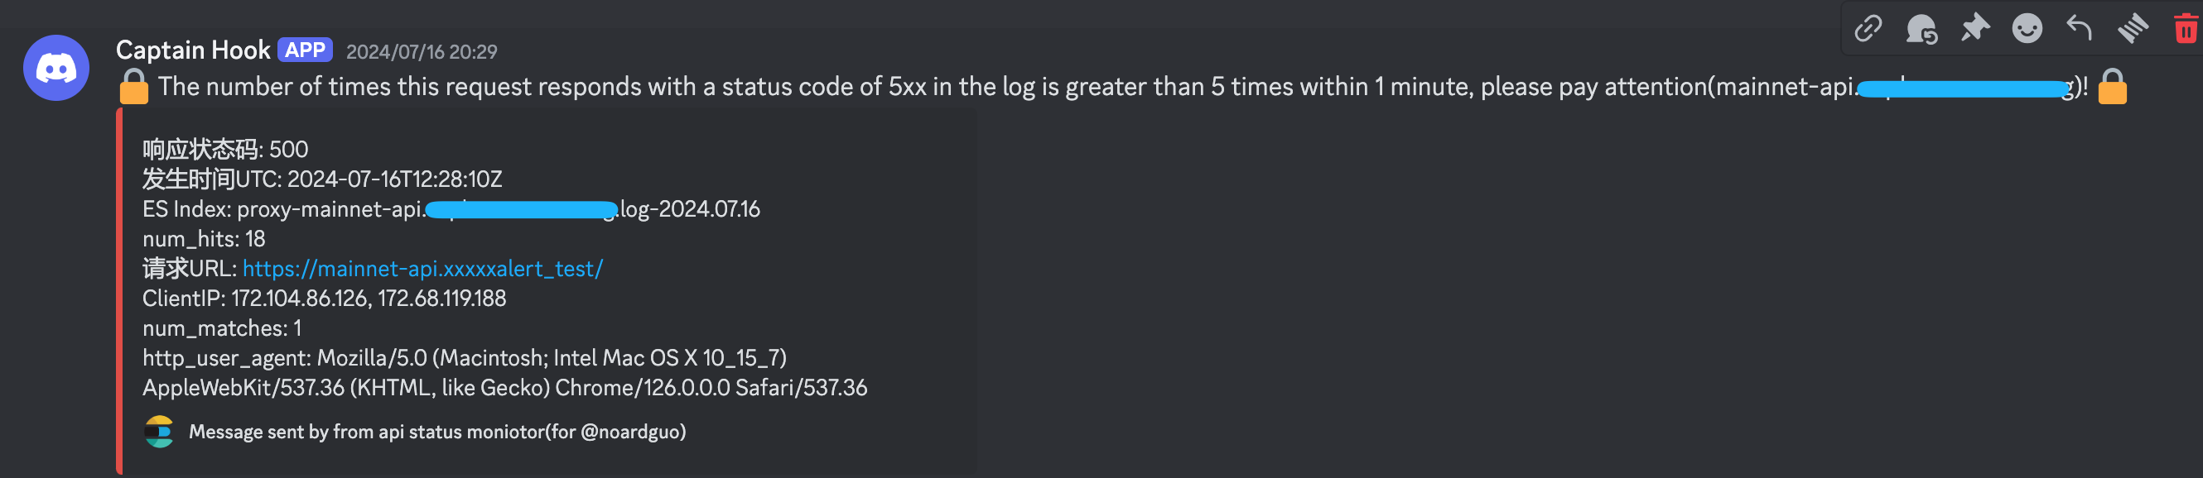Click the Elastic logo in embed footer
This screenshot has width=2203, height=478.
click(159, 432)
